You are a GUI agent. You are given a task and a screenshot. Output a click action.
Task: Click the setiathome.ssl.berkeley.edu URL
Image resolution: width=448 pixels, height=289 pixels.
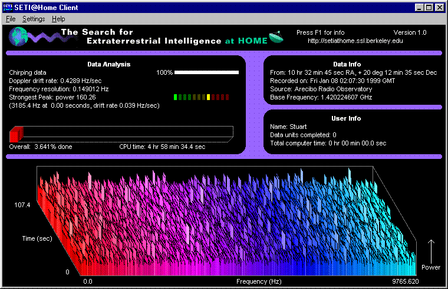click(x=355, y=41)
